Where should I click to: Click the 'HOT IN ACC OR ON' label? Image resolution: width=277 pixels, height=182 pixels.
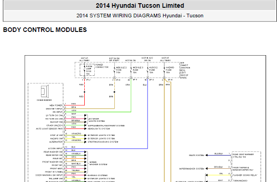(147, 59)
